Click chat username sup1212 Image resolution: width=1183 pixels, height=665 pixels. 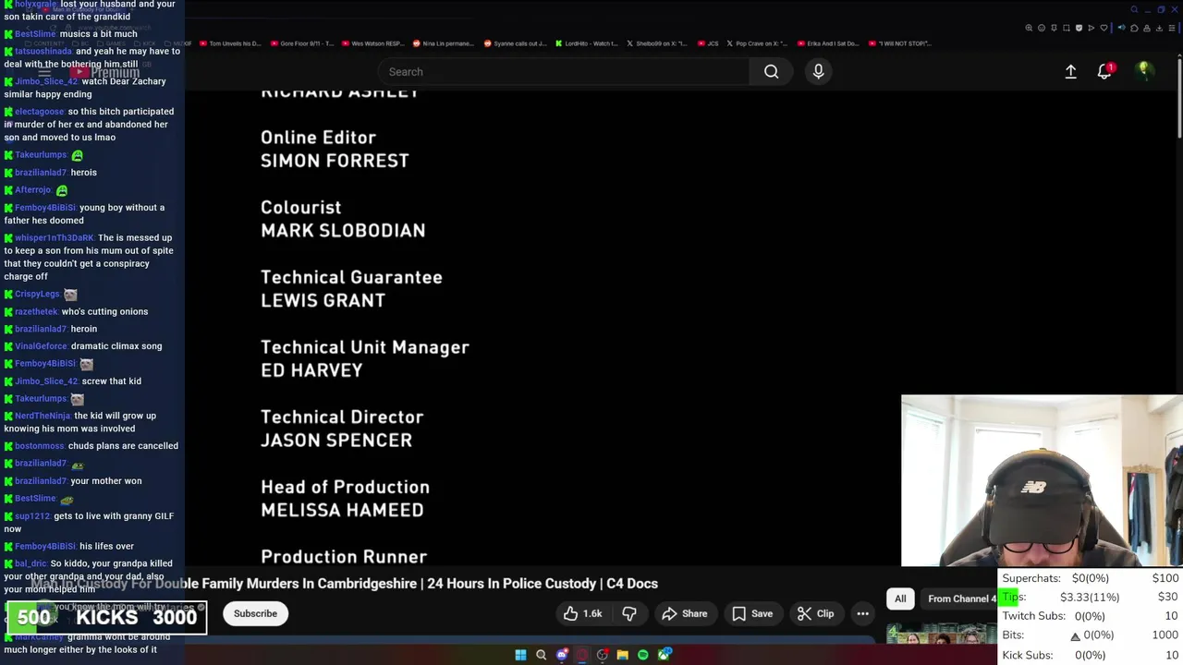(32, 516)
